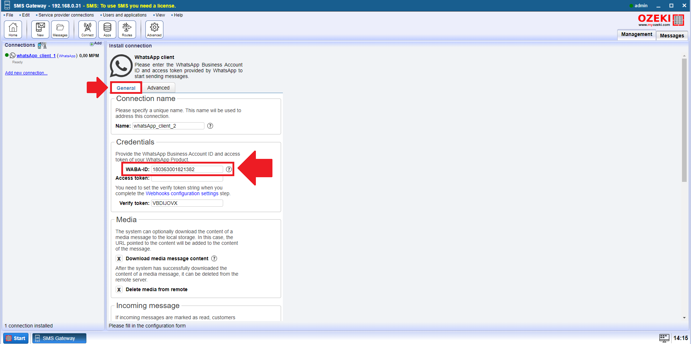This screenshot has width=691, height=344.
Task: Click the Verify token input field
Action: click(187, 203)
